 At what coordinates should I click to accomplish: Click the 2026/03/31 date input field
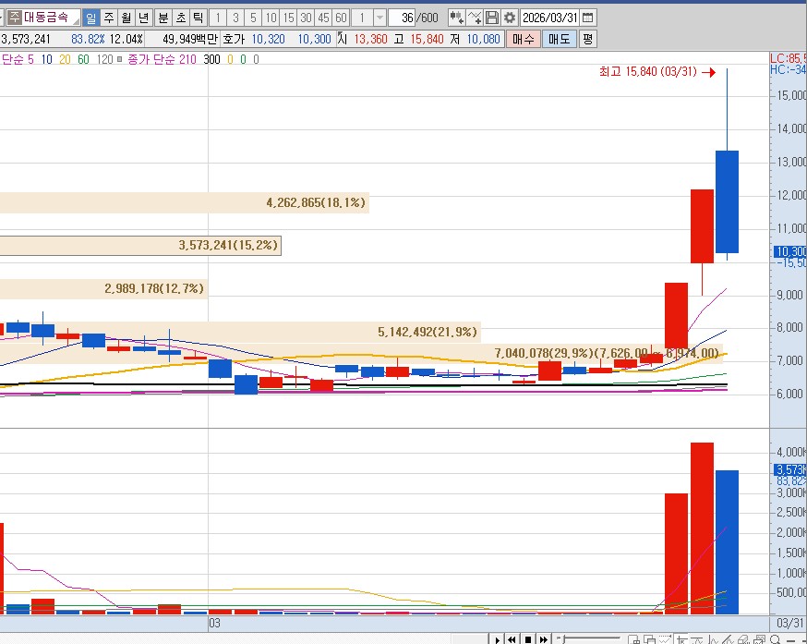[x=550, y=18]
